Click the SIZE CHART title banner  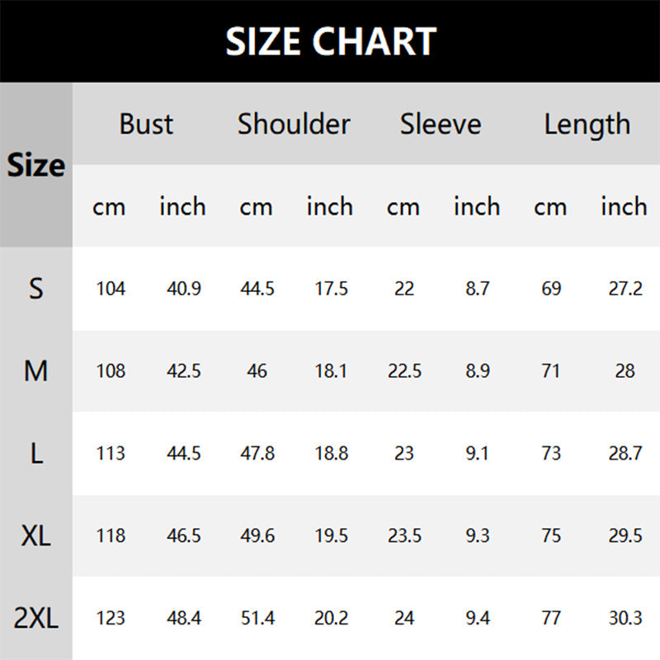click(330, 40)
